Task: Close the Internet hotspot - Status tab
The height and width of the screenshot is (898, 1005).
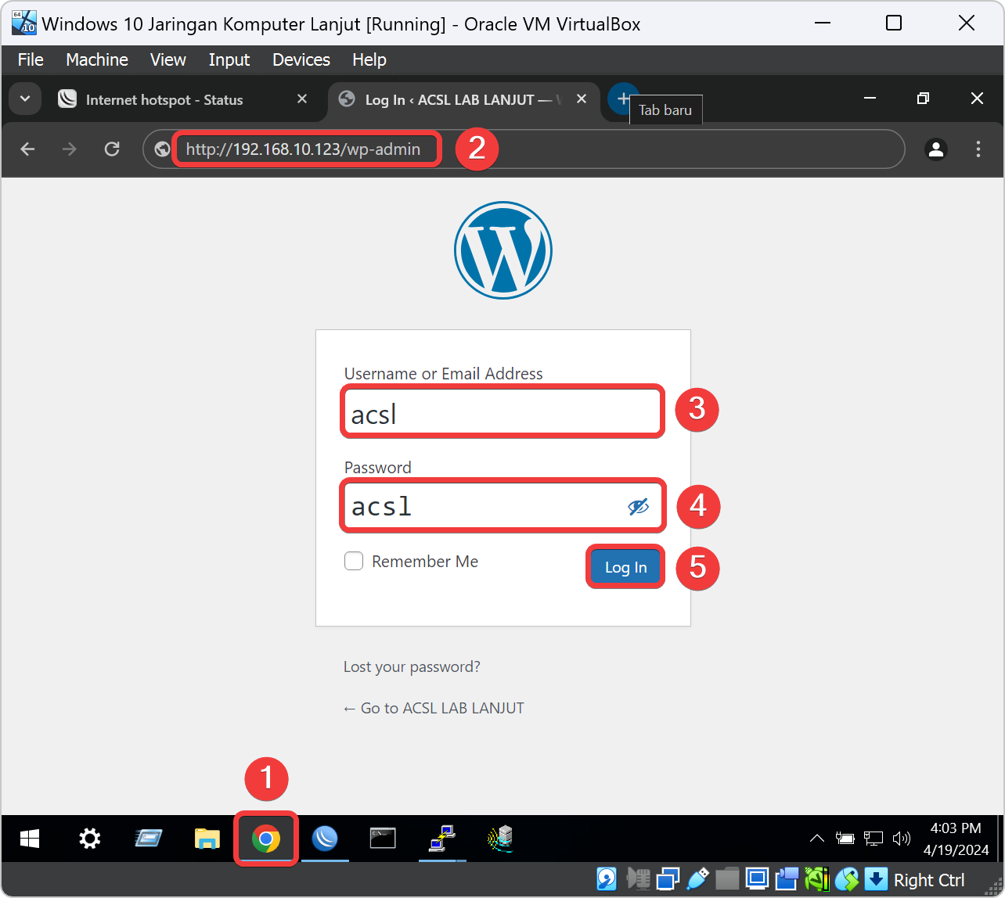Action: (x=303, y=99)
